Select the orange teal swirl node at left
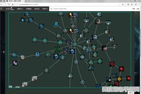This screenshot has height=94, width=141. click(x=14, y=55)
